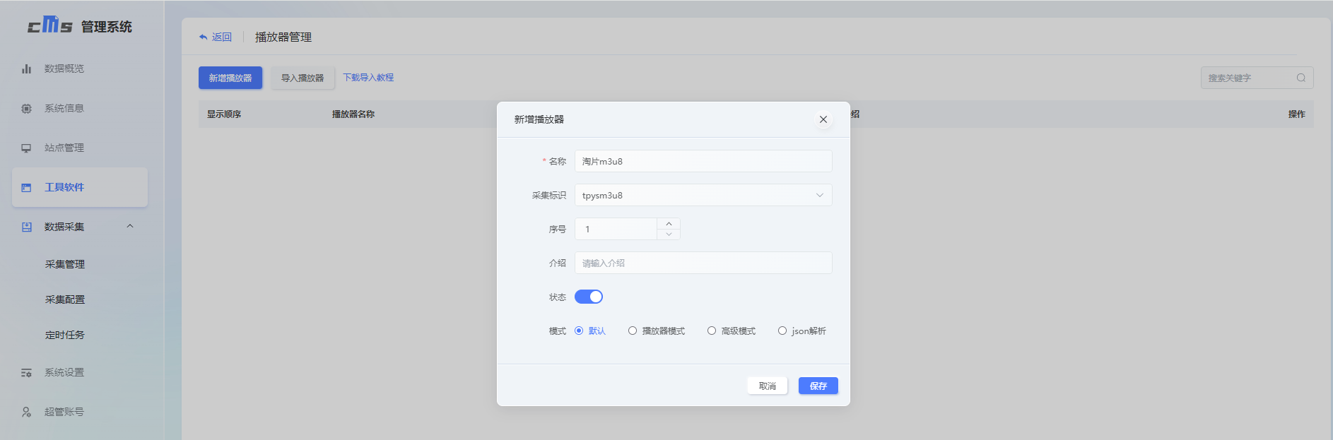Click the 超管账号 user icon
The height and width of the screenshot is (440, 1333).
point(26,412)
